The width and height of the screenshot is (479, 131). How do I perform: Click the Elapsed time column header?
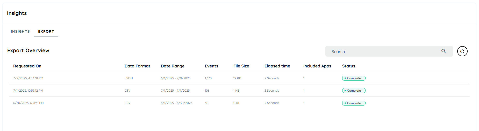coord(277,66)
